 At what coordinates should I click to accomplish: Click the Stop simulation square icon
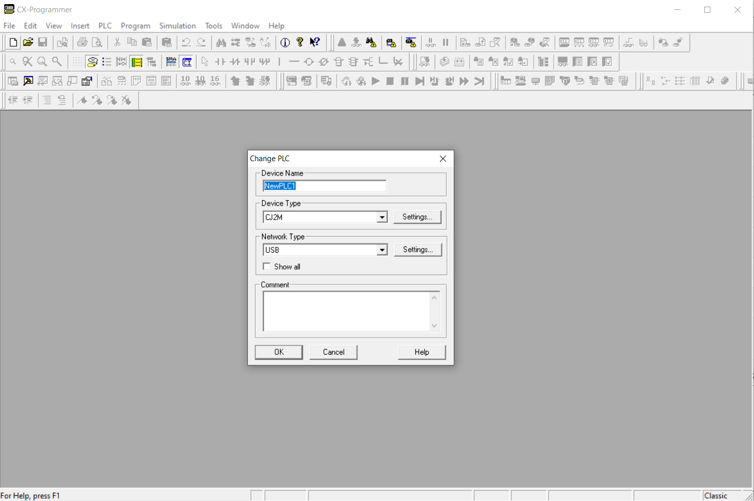pos(390,81)
